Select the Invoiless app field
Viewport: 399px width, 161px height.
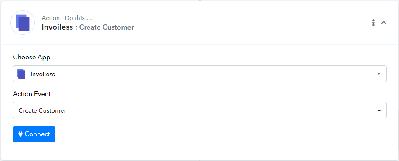pos(199,74)
